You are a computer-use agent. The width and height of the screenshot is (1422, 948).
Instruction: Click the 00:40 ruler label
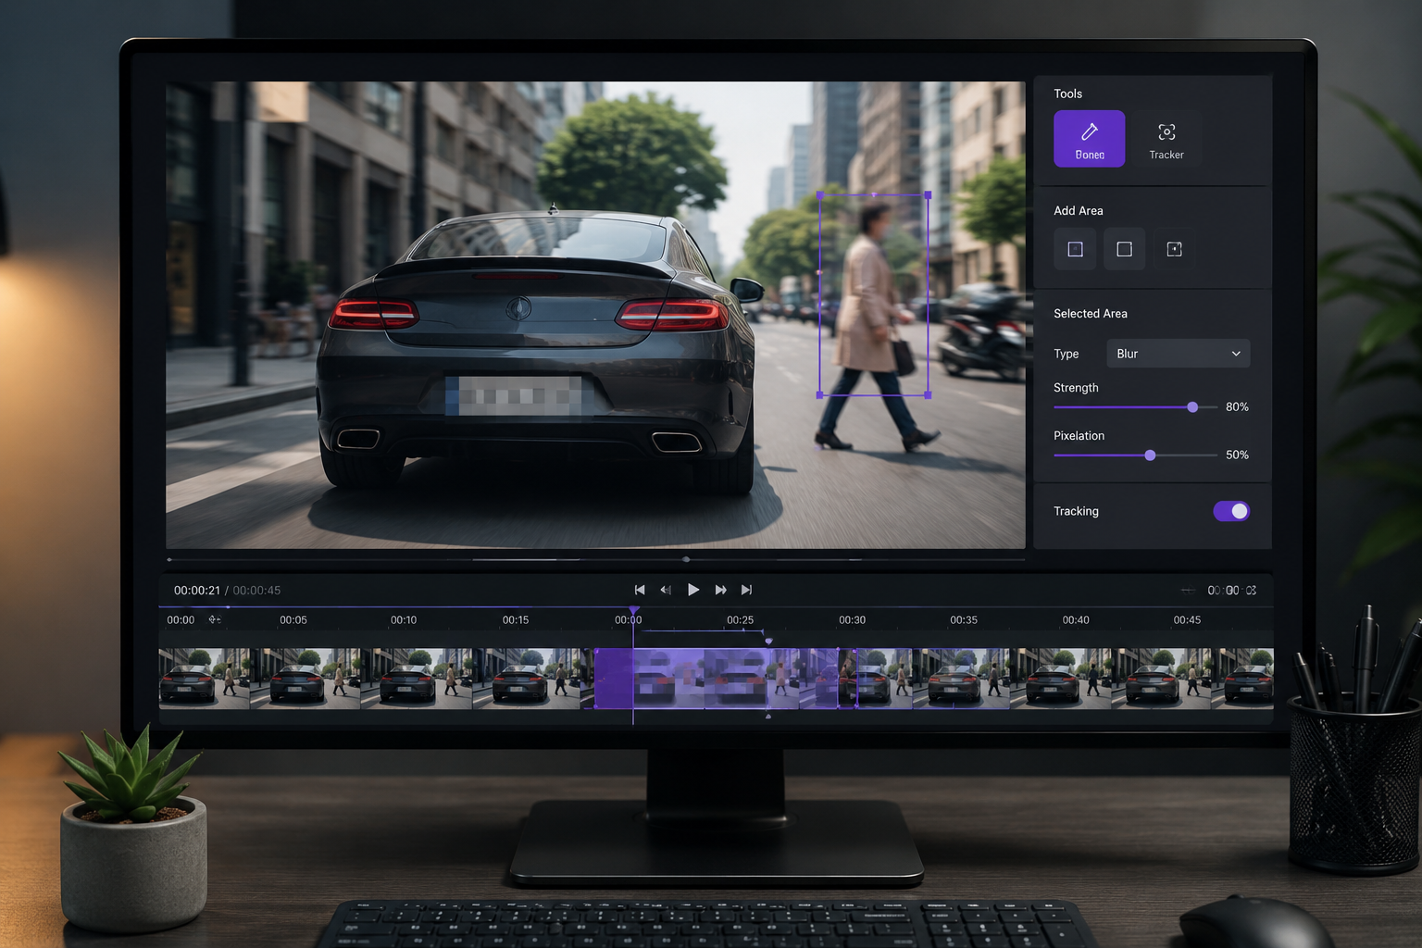1076,619
